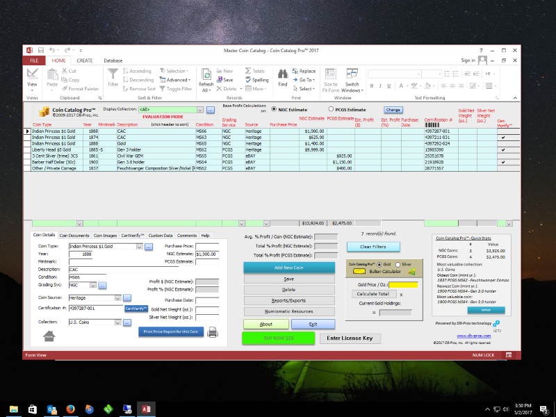Click Reports/Exports button
This screenshot has width=556, height=417.
pyautogui.click(x=289, y=301)
